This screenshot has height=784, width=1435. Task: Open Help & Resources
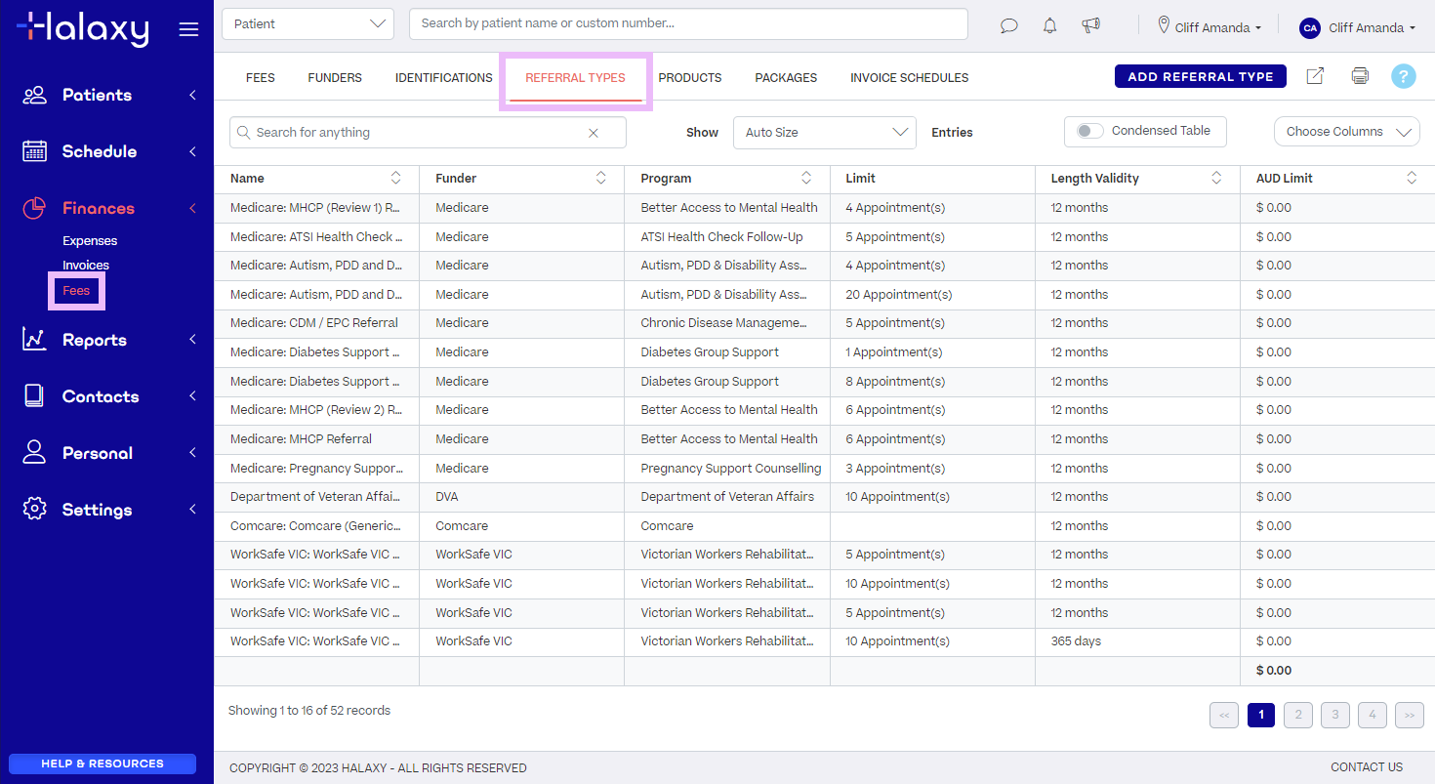[x=102, y=763]
